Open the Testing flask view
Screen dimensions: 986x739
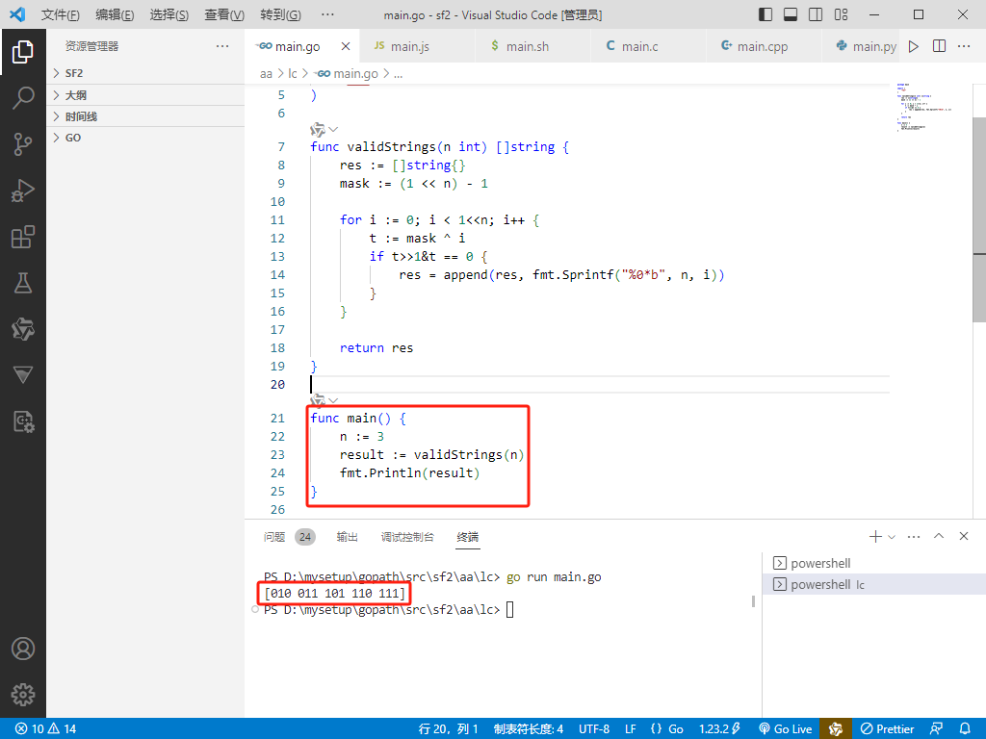coord(23,283)
